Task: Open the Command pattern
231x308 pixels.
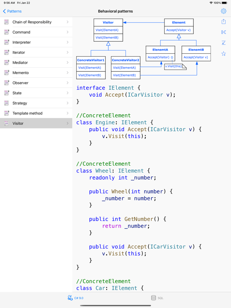Action: click(x=36, y=32)
